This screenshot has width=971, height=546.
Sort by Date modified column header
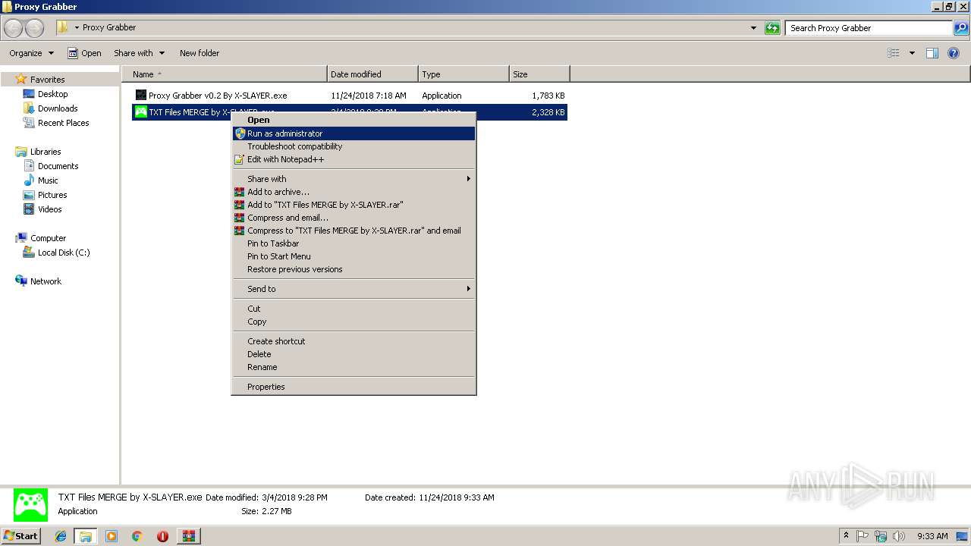372,74
